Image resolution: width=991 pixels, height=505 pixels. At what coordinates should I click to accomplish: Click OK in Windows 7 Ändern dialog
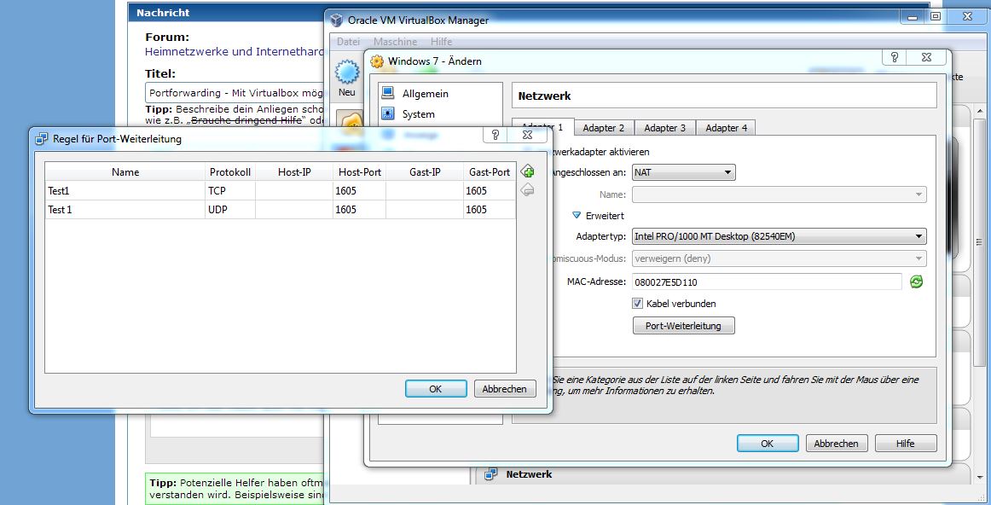click(x=768, y=443)
